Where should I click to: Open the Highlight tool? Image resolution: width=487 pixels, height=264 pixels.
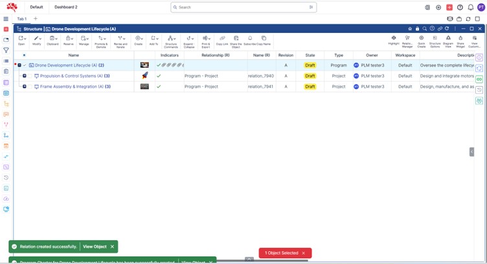click(394, 40)
